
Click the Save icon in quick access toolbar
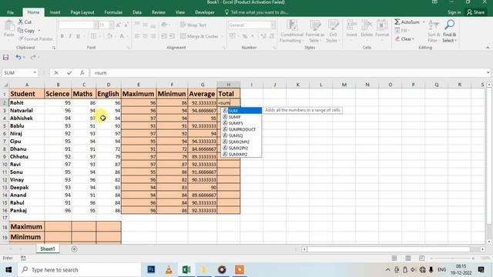(5, 58)
